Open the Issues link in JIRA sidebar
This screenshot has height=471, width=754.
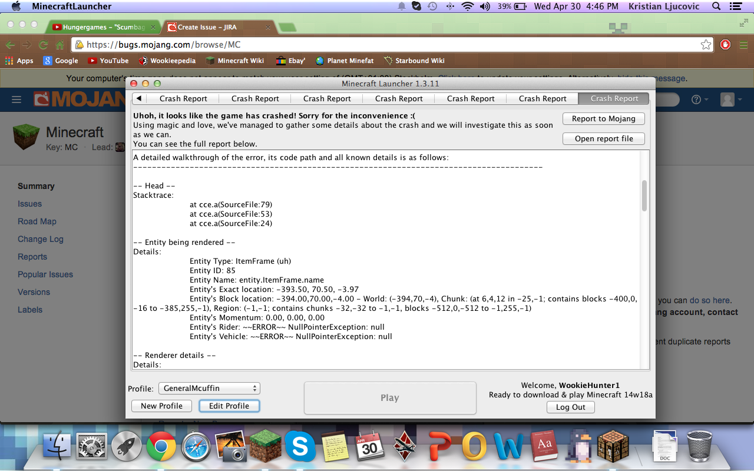coord(30,204)
